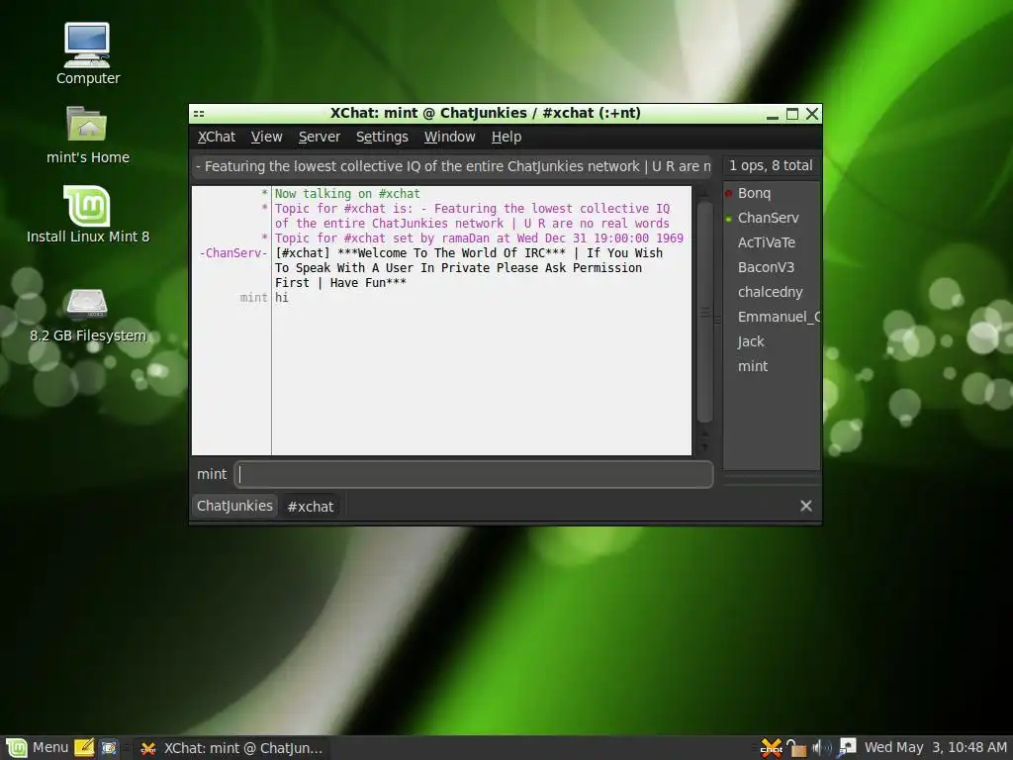Open the Computer desktop icon

[87, 53]
